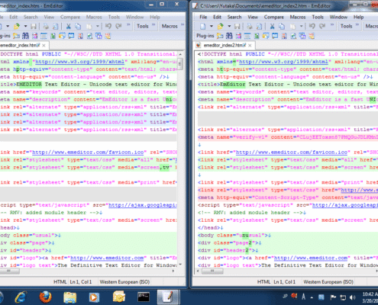This screenshot has width=378, height=305.
Task: Open Compare menu in right window
Action: point(274,17)
